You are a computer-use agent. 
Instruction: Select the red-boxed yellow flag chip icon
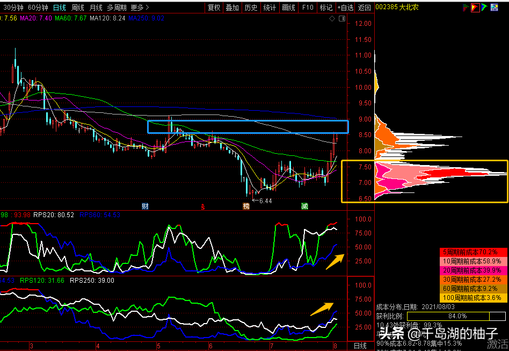point(475,8)
